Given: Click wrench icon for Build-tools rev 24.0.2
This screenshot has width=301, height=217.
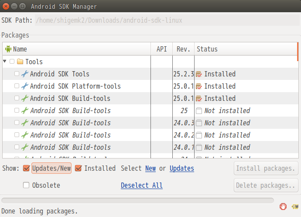Looking at the screenshot, I should click(25, 135).
